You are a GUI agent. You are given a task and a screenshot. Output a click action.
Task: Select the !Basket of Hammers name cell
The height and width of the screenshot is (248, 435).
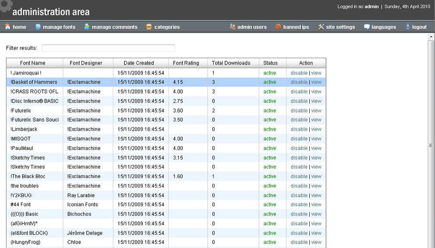(35, 82)
